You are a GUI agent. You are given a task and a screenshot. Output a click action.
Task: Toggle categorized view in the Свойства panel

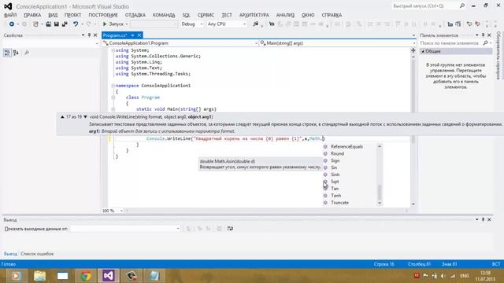[x=7, y=53]
